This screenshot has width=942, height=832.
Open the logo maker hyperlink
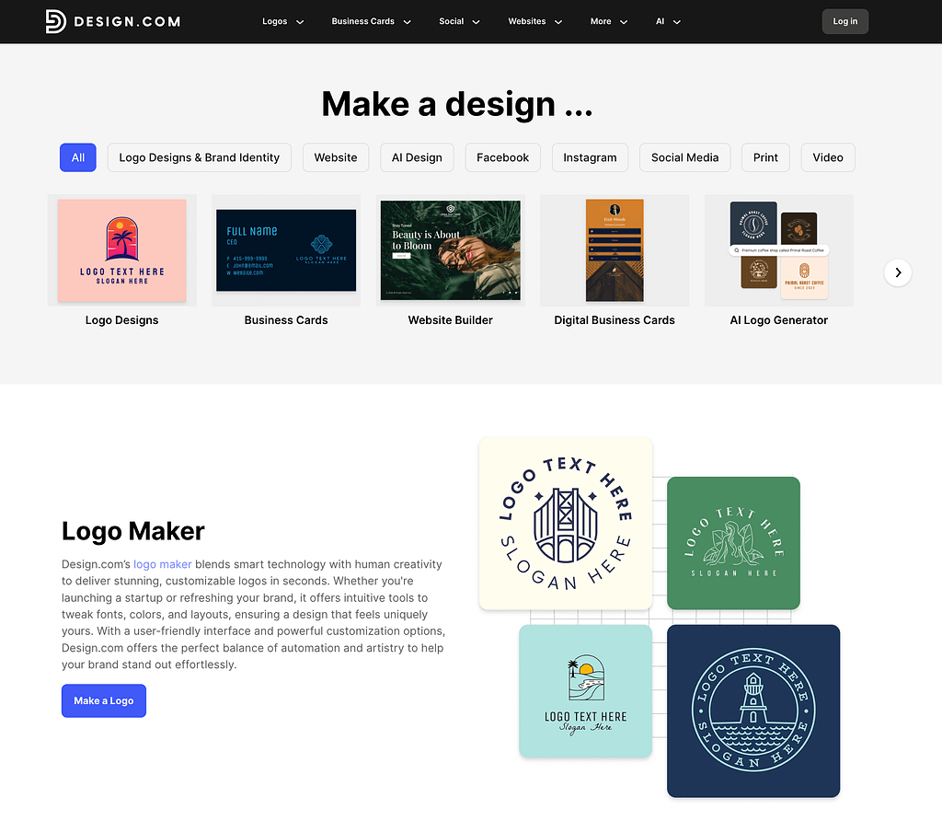pyautogui.click(x=162, y=564)
